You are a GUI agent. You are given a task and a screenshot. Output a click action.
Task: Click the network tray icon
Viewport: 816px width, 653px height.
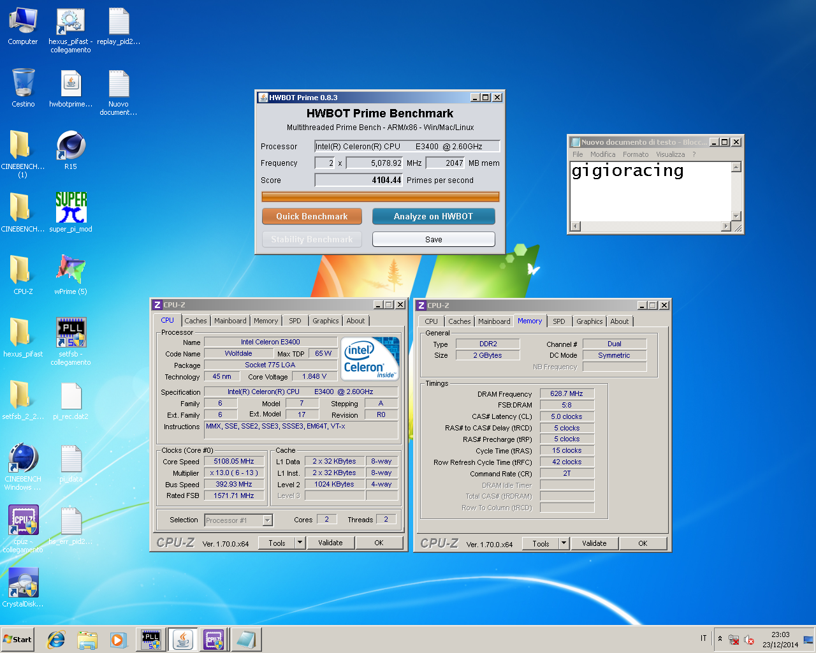[x=734, y=640]
